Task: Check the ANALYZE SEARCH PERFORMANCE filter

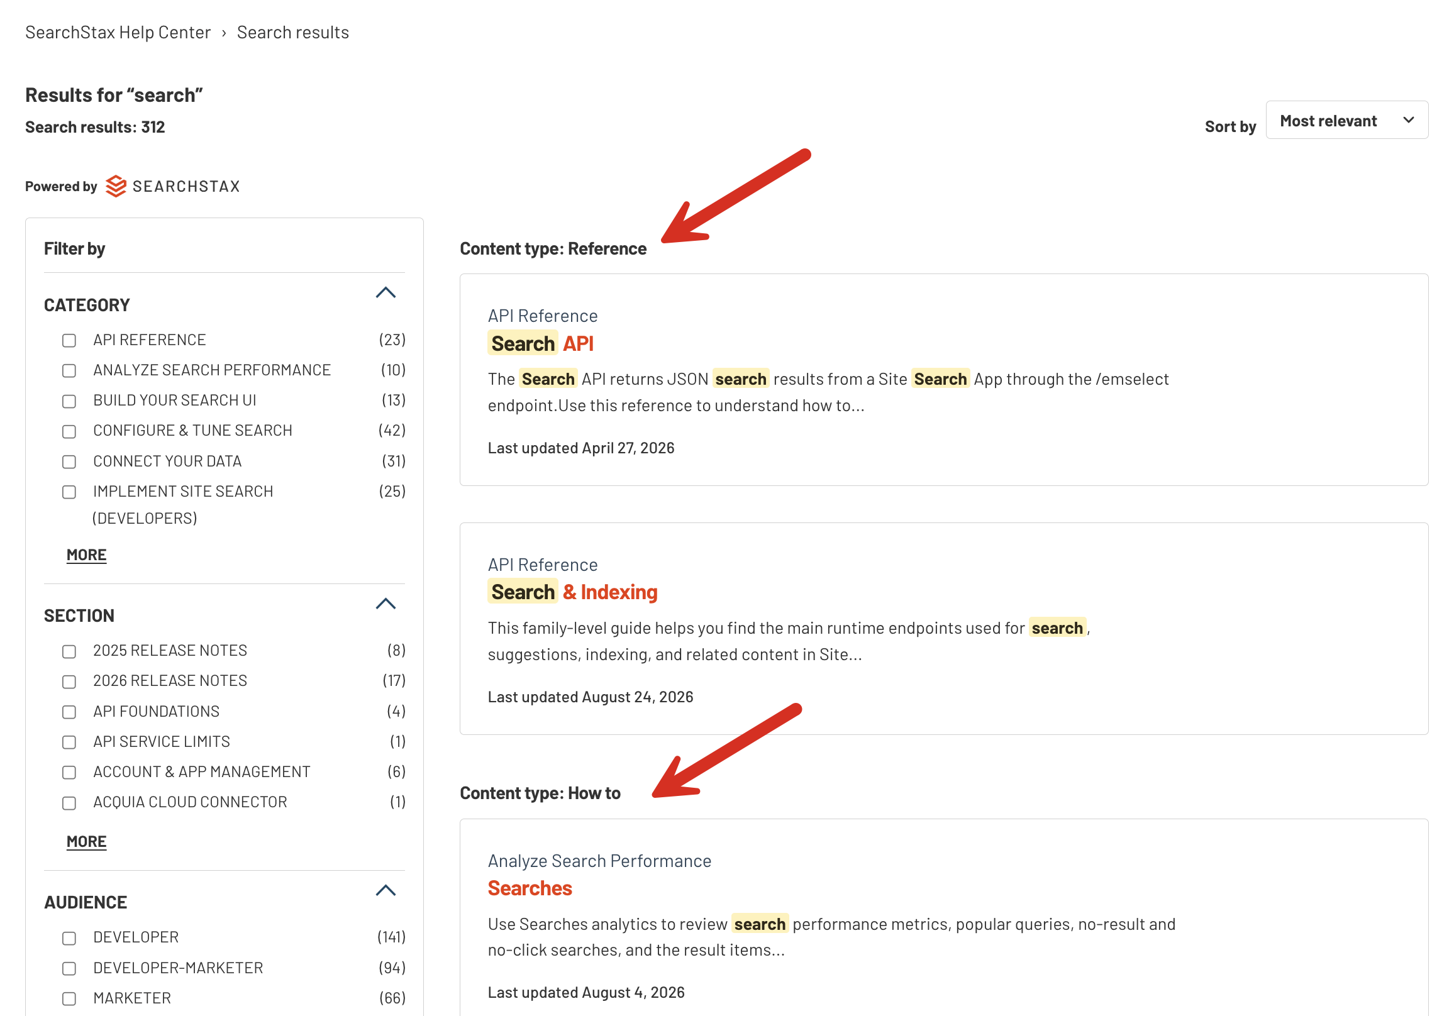Action: 69,370
